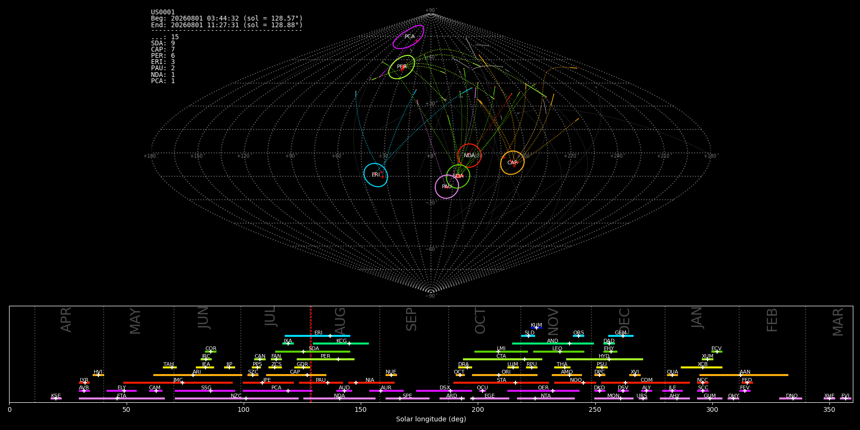The width and height of the screenshot is (860, 430).
Task: Click the 0 tick label on longitude axis
Action: pyautogui.click(x=10, y=409)
